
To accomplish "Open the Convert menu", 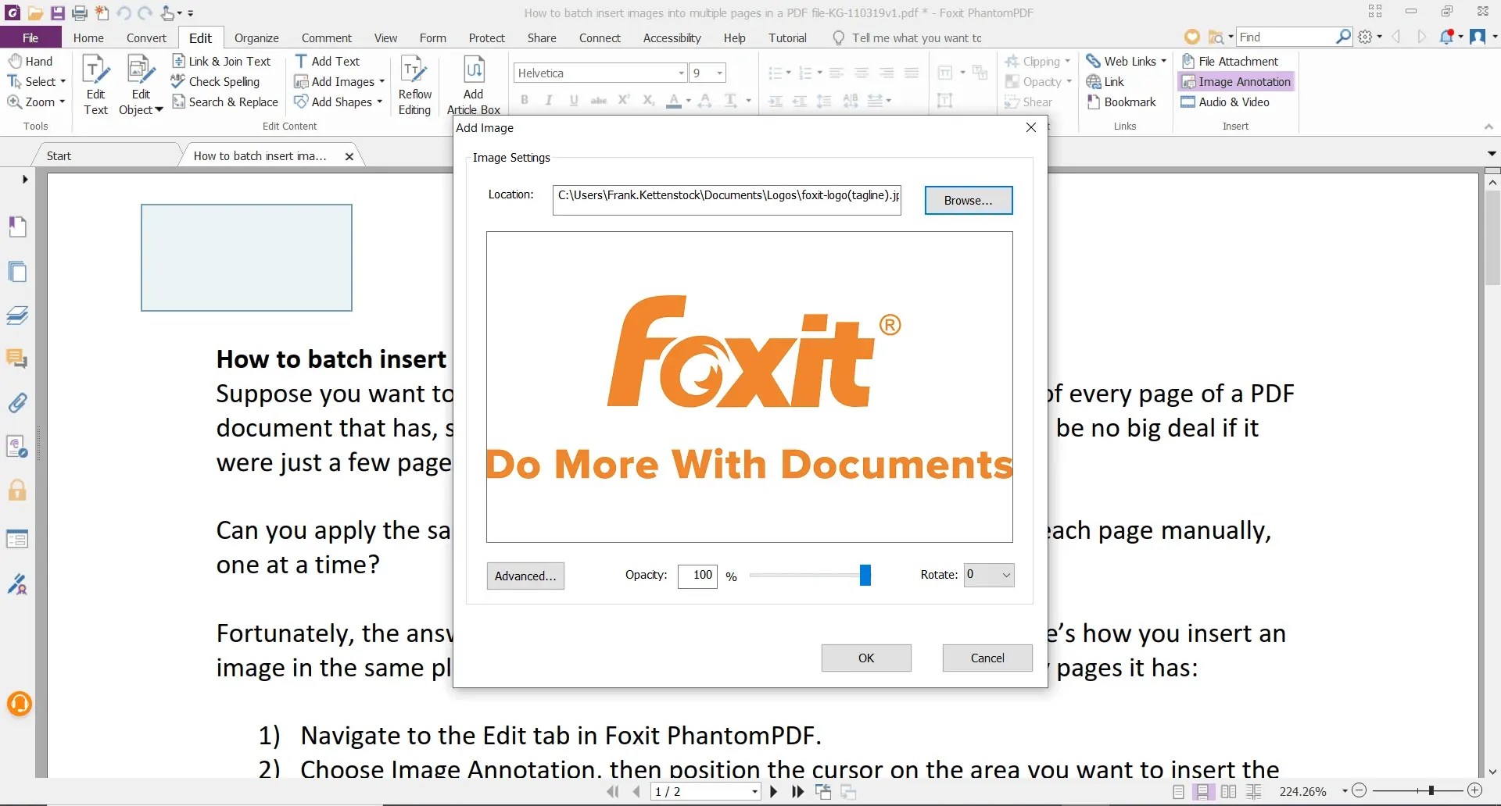I will pos(145,37).
